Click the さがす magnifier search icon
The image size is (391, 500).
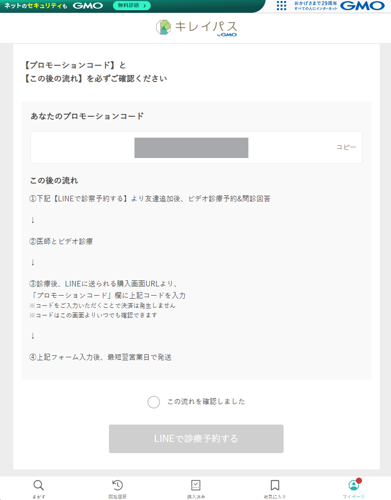(39, 485)
